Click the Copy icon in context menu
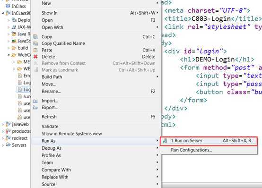The image size is (262, 188). click(x=35, y=37)
